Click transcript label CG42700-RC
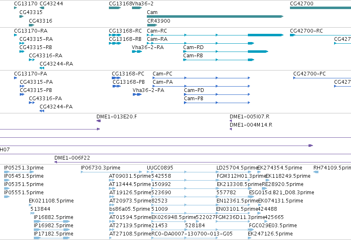 [x=306, y=31]
